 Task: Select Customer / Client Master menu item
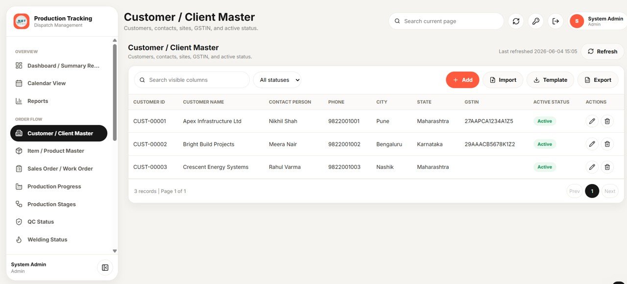(x=59, y=133)
